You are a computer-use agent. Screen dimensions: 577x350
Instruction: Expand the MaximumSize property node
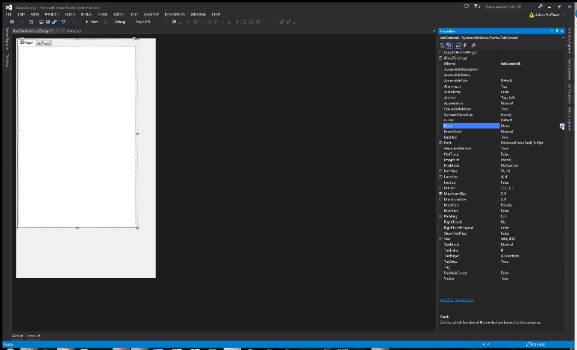coord(441,194)
